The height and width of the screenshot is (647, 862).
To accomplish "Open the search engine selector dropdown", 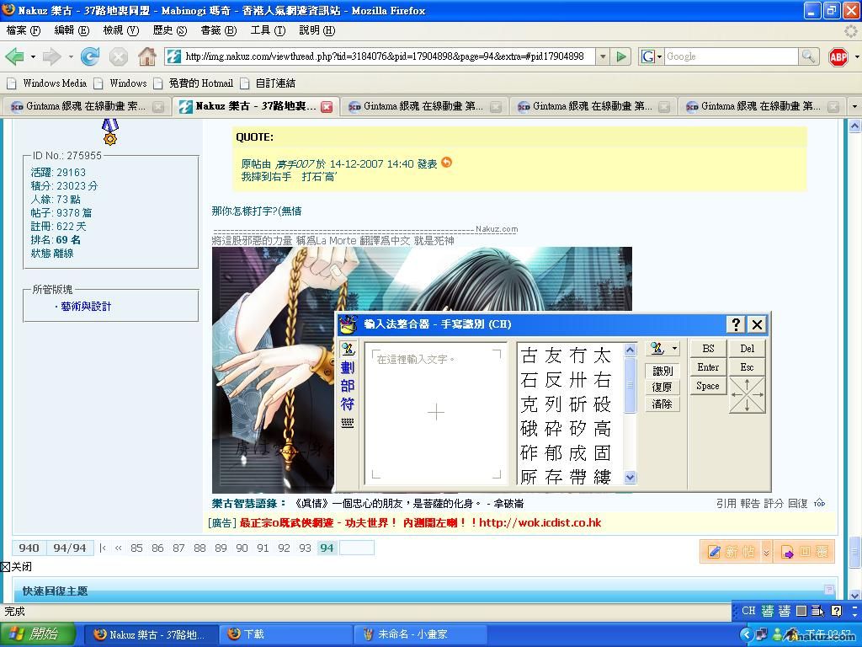I will coord(659,56).
